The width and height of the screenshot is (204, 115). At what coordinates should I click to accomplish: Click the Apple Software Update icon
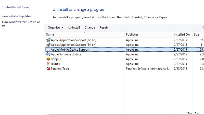[x=48, y=54]
